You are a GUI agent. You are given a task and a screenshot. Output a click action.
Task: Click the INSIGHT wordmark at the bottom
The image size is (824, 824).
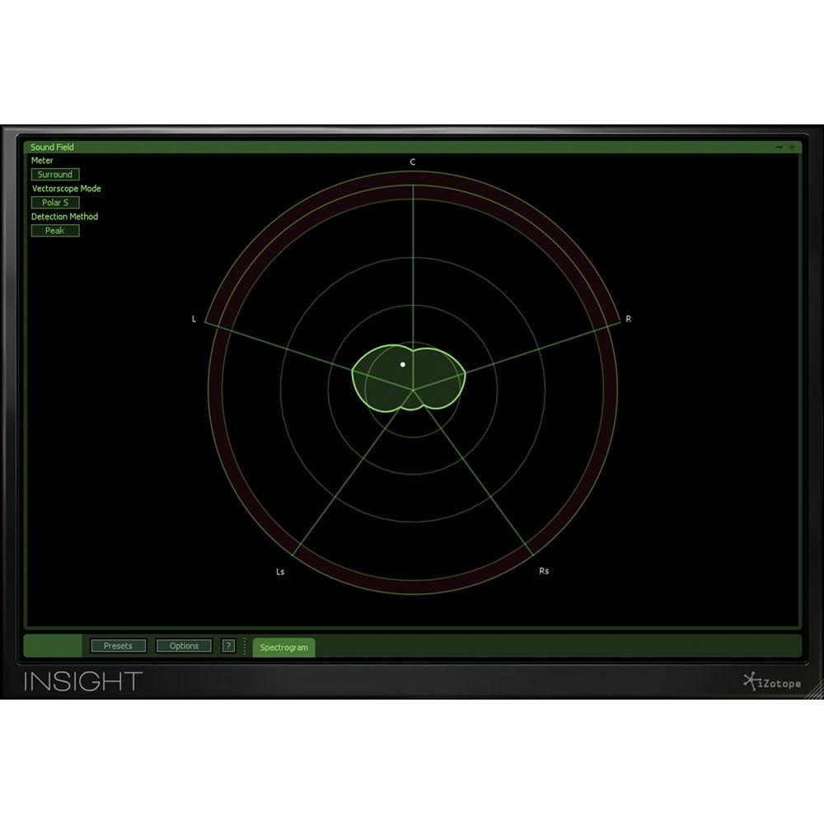tap(83, 681)
